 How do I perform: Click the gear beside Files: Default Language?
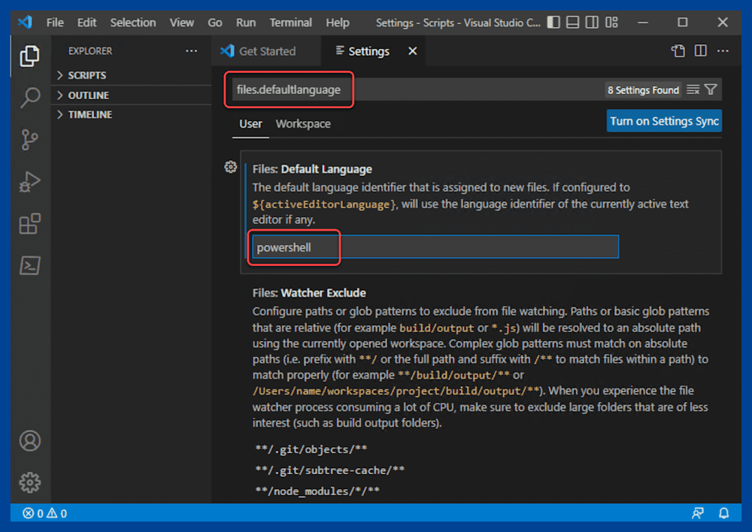click(x=230, y=167)
